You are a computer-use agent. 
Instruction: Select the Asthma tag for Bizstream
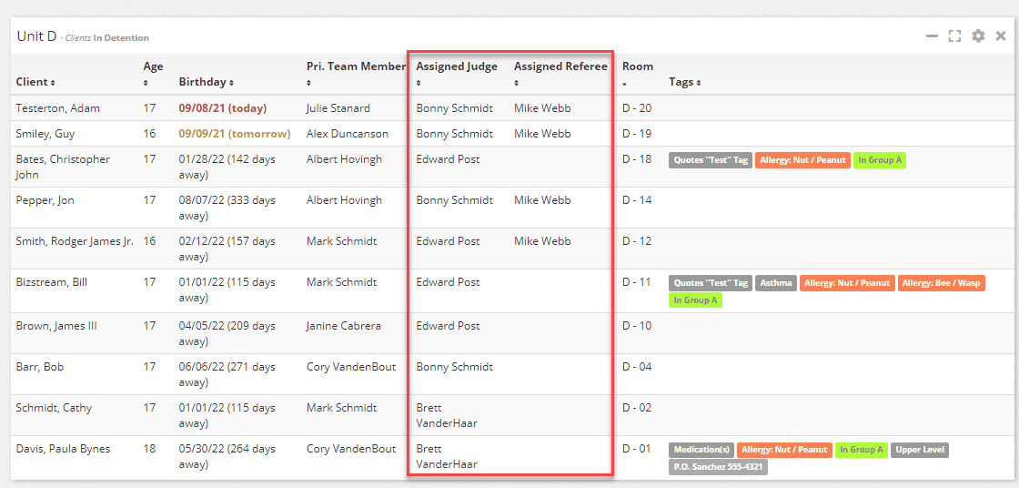(x=775, y=283)
